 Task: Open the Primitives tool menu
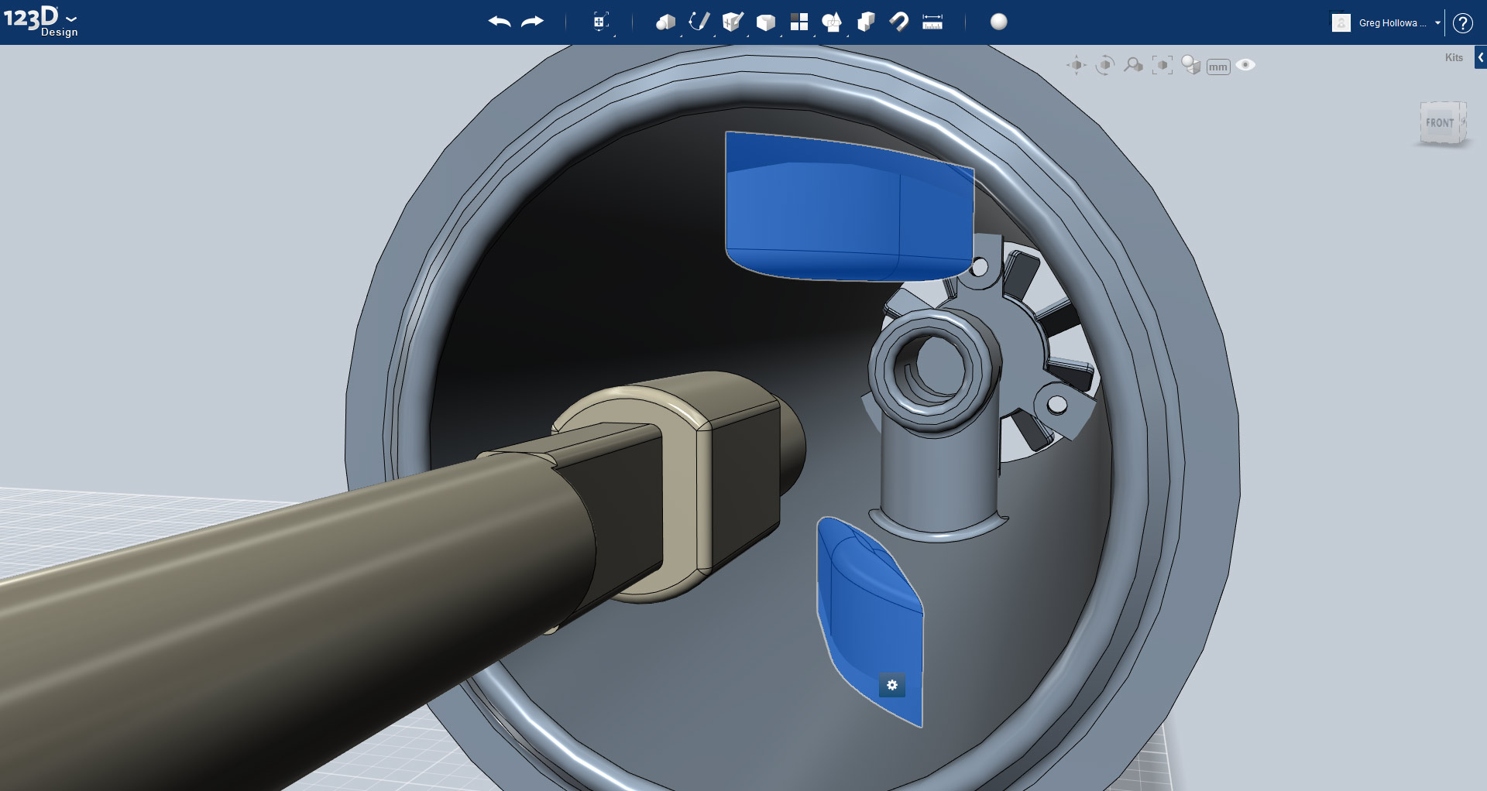665,22
